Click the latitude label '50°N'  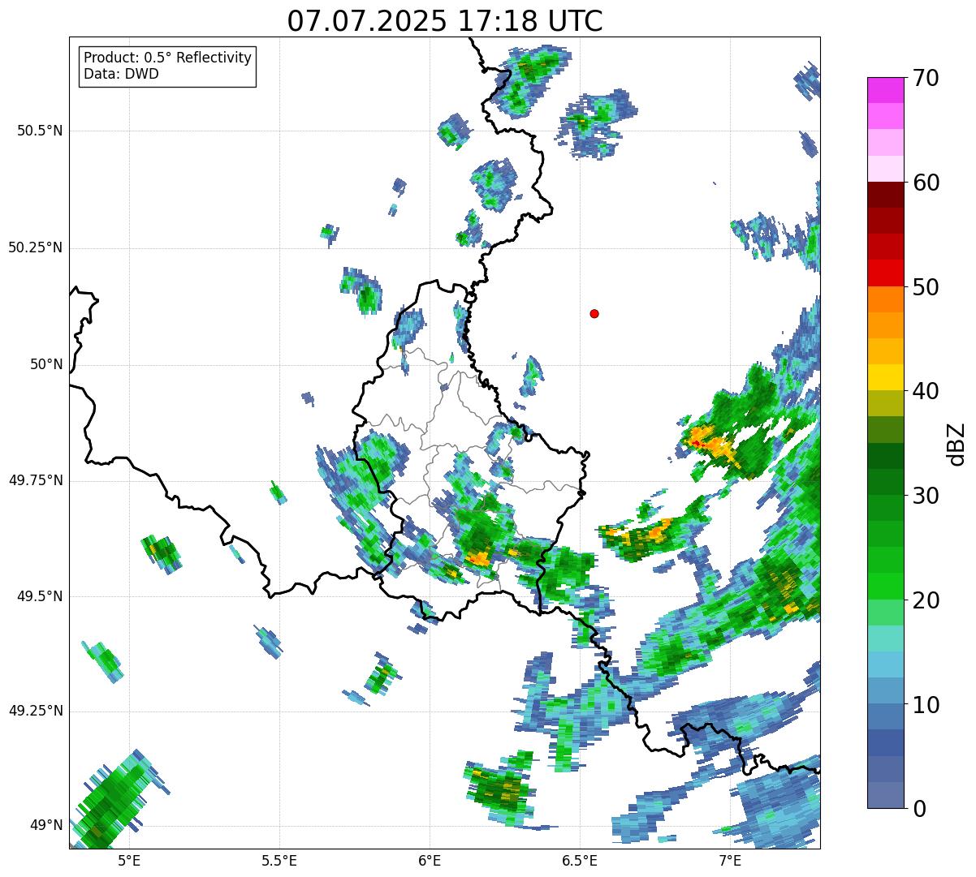tap(46, 364)
